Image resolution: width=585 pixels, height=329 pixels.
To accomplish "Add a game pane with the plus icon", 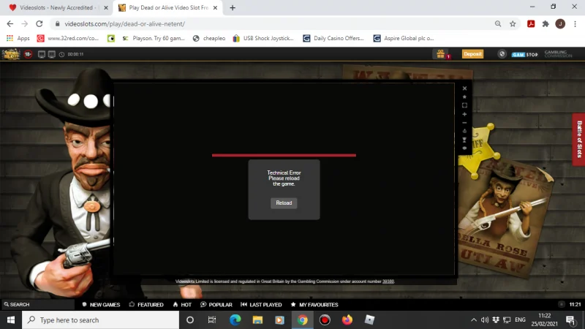I will tap(464, 114).
